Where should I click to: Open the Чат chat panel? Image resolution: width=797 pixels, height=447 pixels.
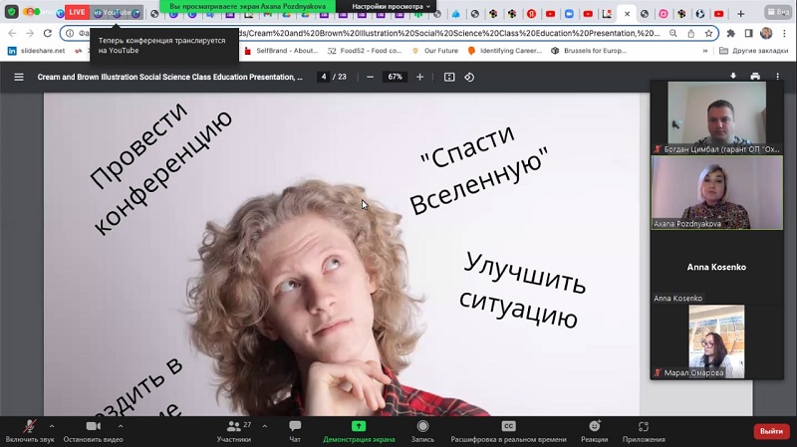(x=295, y=426)
